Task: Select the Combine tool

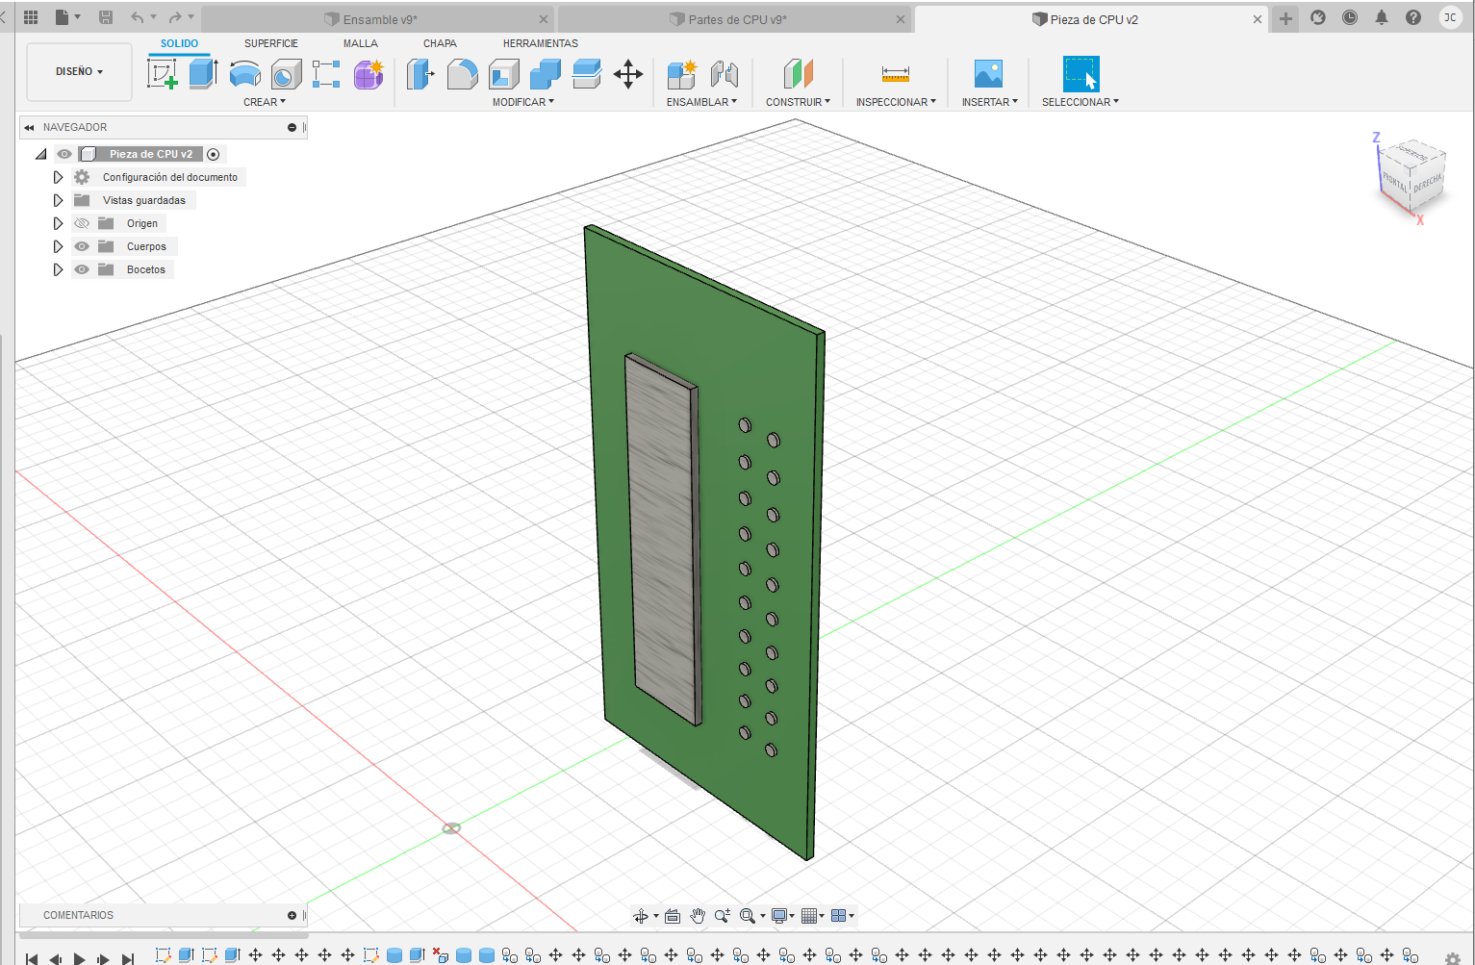Action: coord(546,74)
